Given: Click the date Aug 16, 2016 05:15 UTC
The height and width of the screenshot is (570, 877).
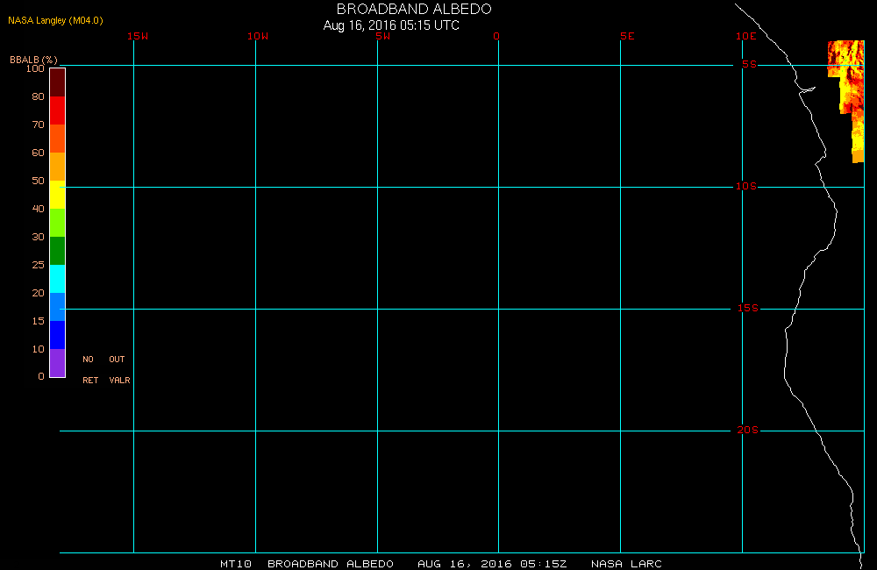Looking at the screenshot, I should 391,25.
